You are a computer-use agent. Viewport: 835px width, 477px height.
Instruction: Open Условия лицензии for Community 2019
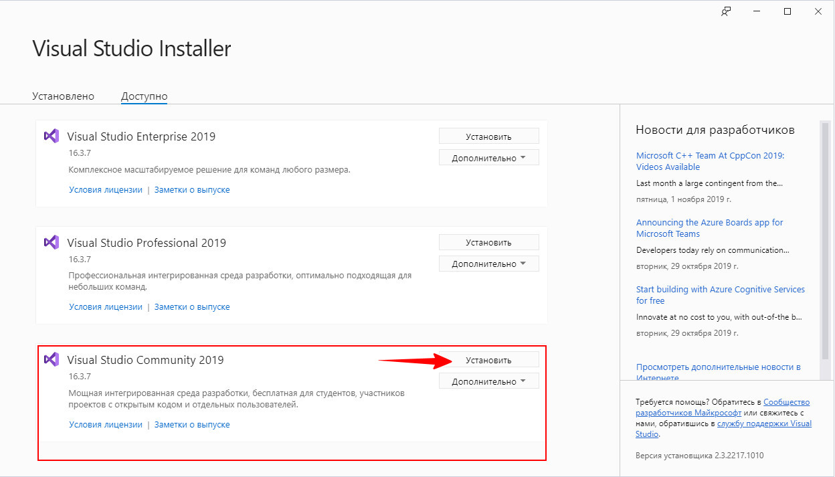(106, 425)
